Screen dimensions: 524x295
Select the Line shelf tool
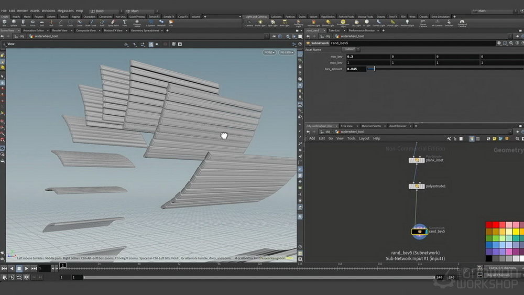coord(60,23)
